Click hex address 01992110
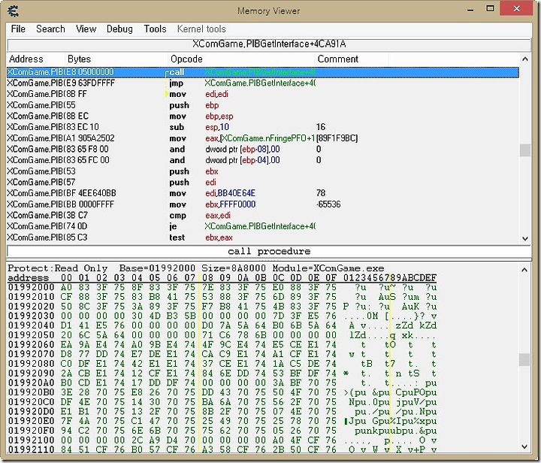 31,449
